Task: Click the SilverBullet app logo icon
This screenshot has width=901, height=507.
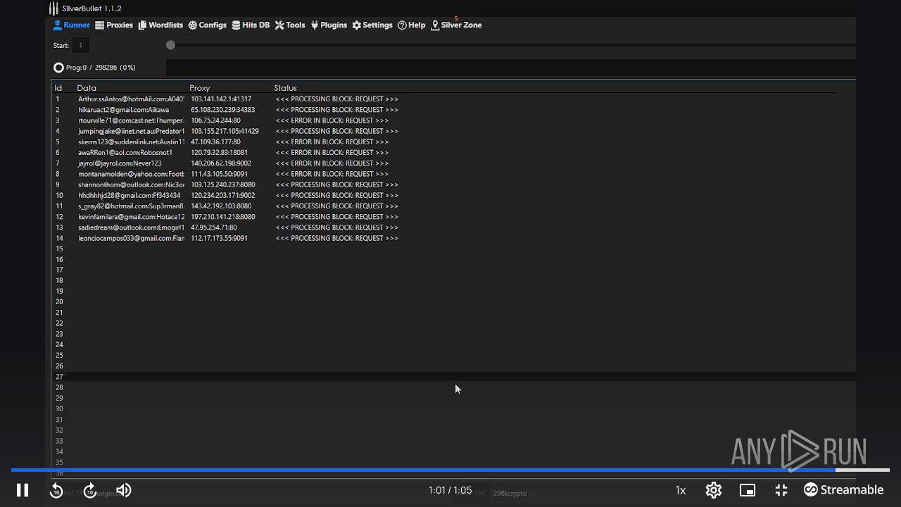Action: coord(53,8)
